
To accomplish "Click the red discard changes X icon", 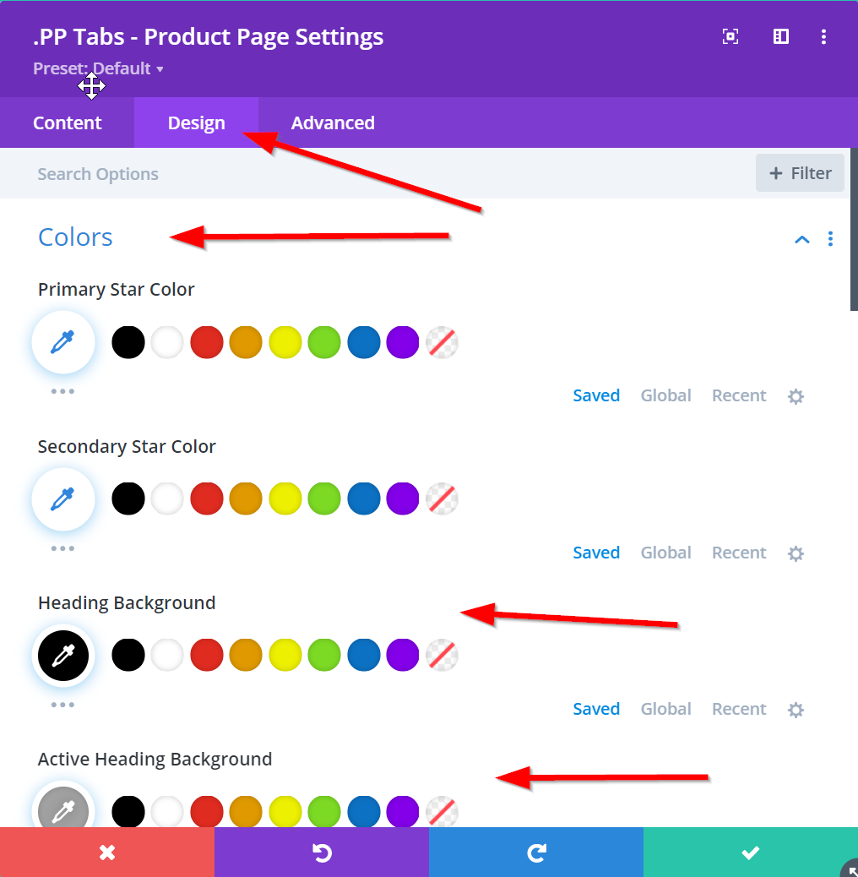I will pos(107,852).
